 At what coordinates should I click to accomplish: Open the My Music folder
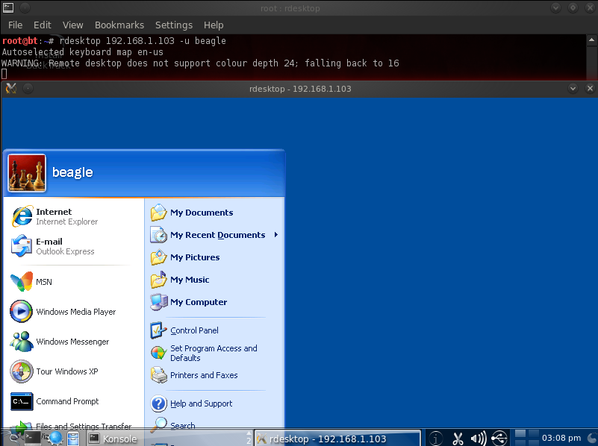(180, 280)
